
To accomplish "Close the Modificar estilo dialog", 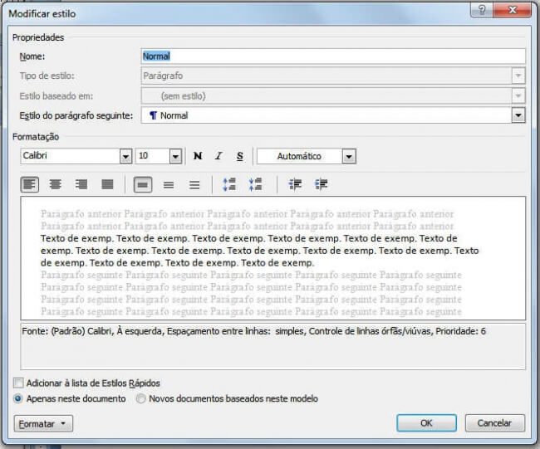I will 513,10.
